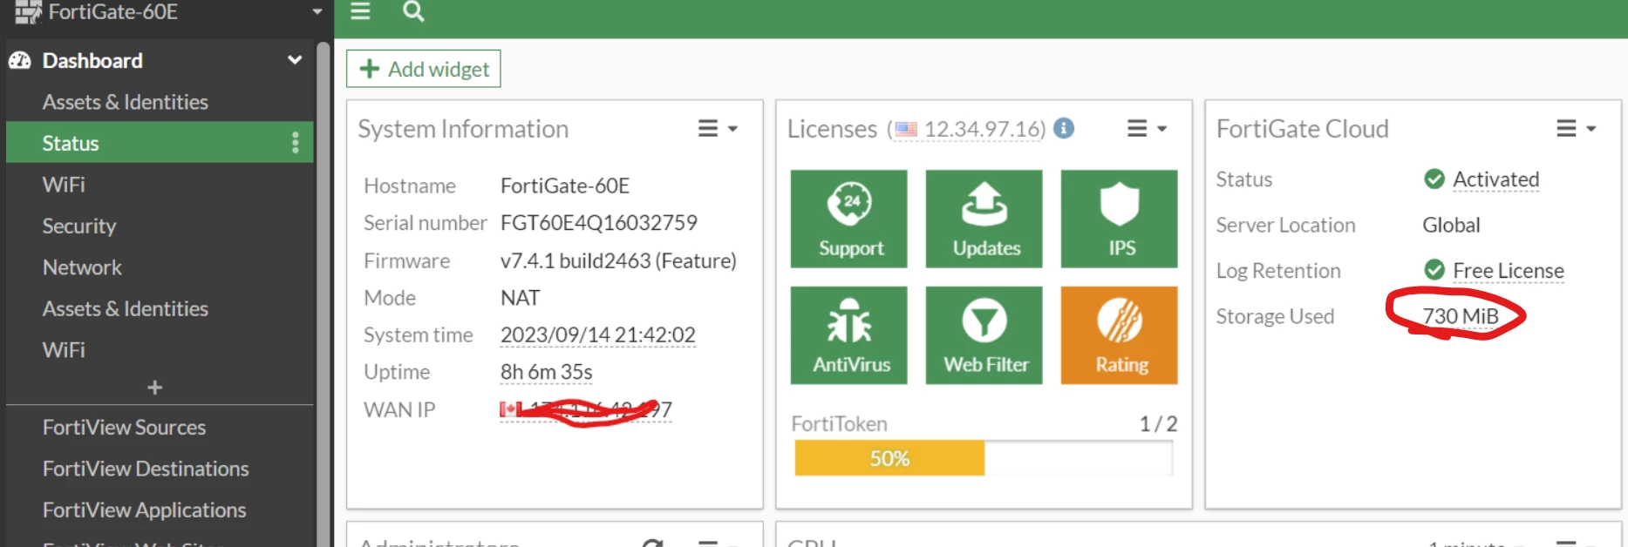The width and height of the screenshot is (1628, 547).
Task: Click the Activated green checkmark icon
Action: (1434, 179)
